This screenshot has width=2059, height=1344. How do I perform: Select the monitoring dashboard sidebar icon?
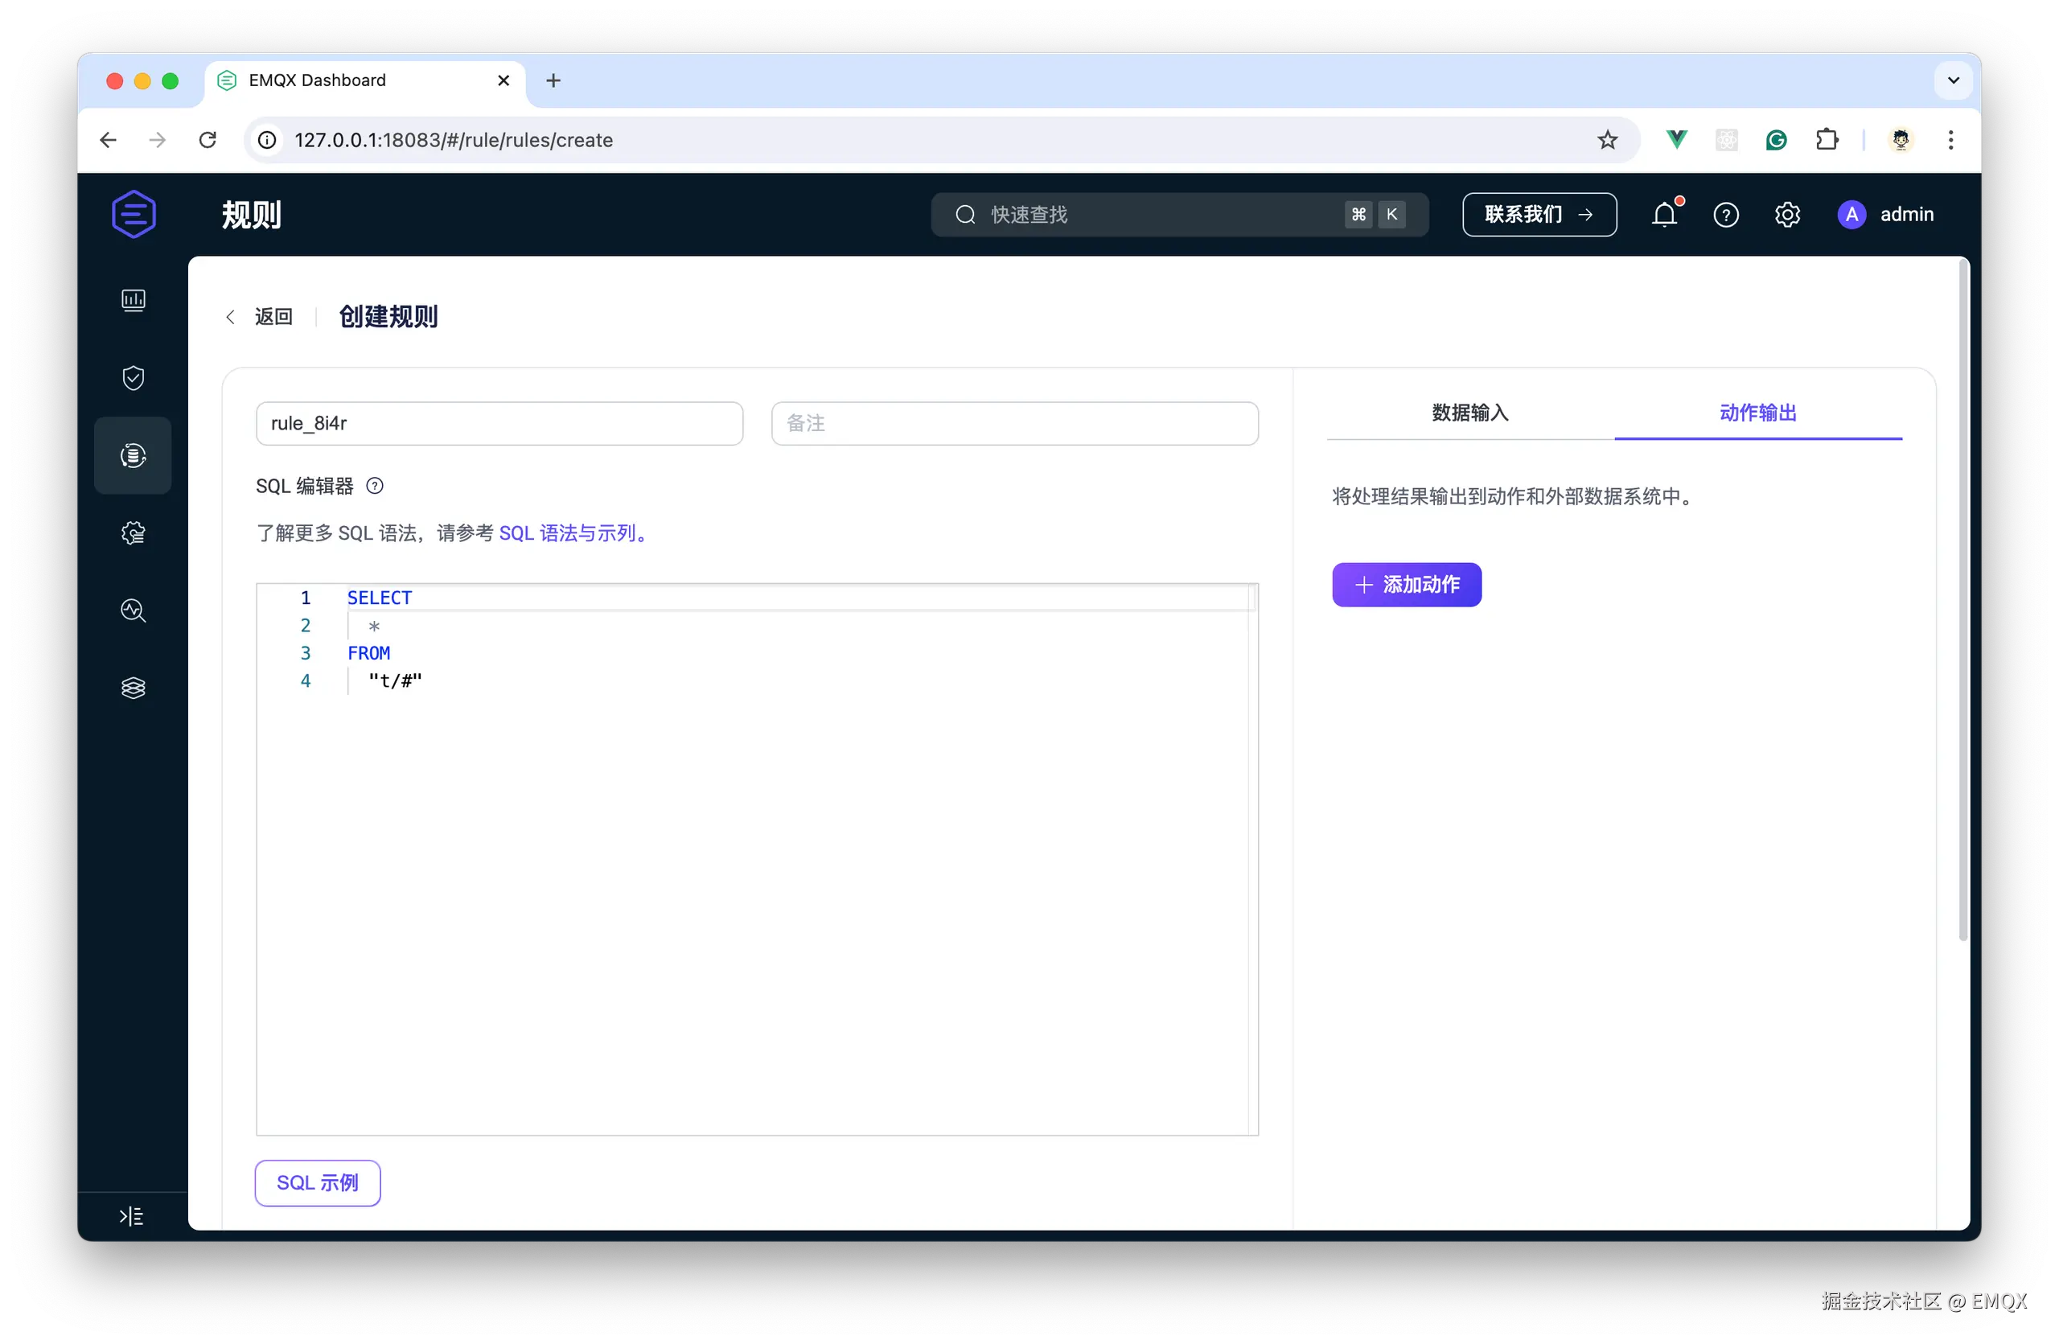(134, 300)
